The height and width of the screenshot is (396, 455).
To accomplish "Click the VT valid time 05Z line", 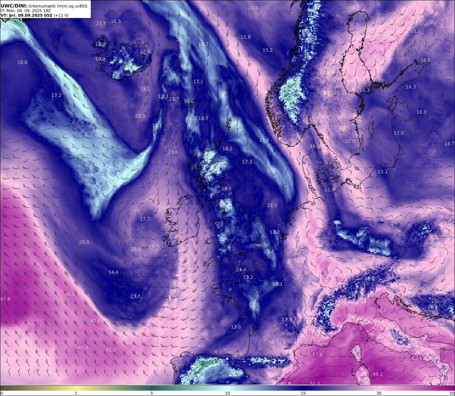I will click(34, 15).
